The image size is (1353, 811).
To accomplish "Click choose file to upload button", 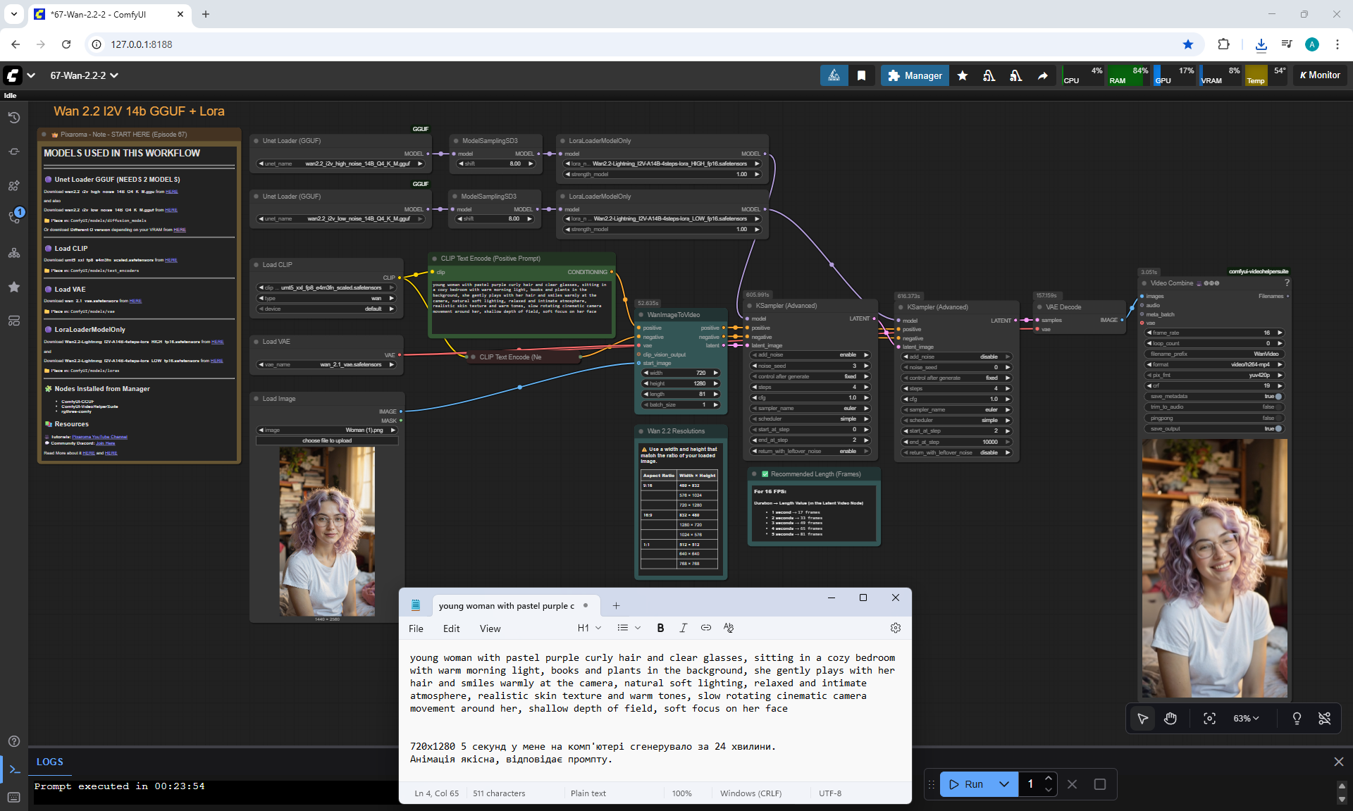I will [x=327, y=440].
